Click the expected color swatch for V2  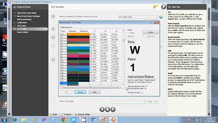click(x=73, y=40)
